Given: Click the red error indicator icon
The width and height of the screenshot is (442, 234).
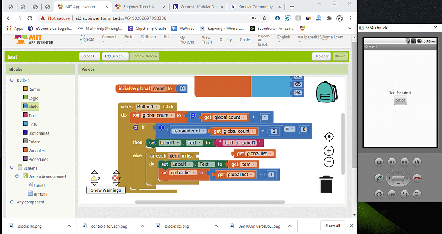Looking at the screenshot, I should [115, 178].
